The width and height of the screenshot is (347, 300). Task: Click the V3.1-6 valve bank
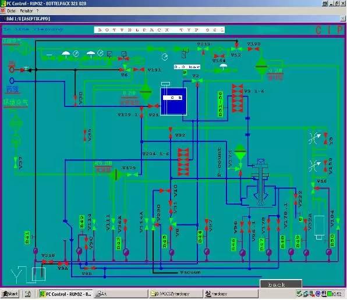click(238, 98)
